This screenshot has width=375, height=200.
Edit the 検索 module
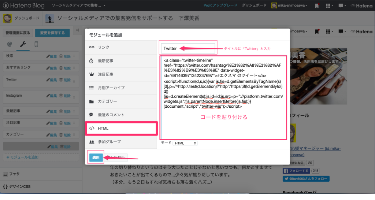[52, 56]
